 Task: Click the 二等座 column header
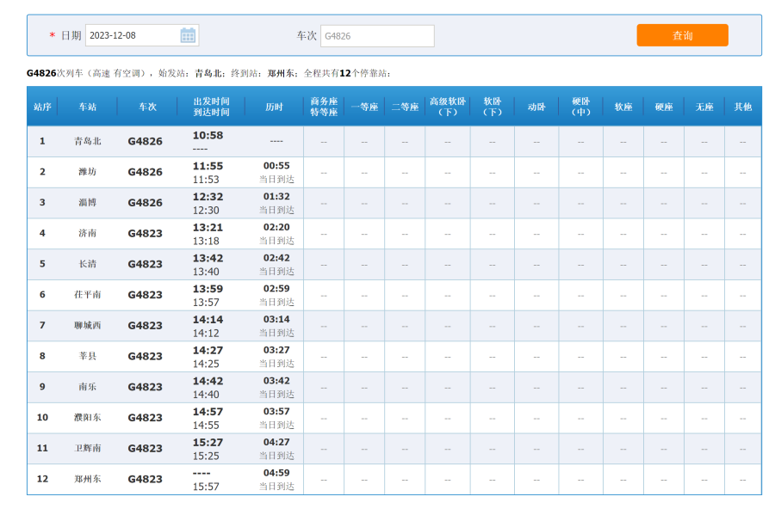[405, 107]
